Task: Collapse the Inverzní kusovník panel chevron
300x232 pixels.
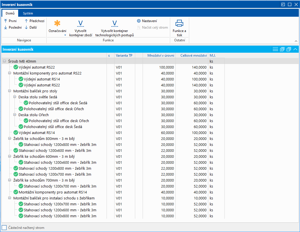Action: (x=295, y=49)
